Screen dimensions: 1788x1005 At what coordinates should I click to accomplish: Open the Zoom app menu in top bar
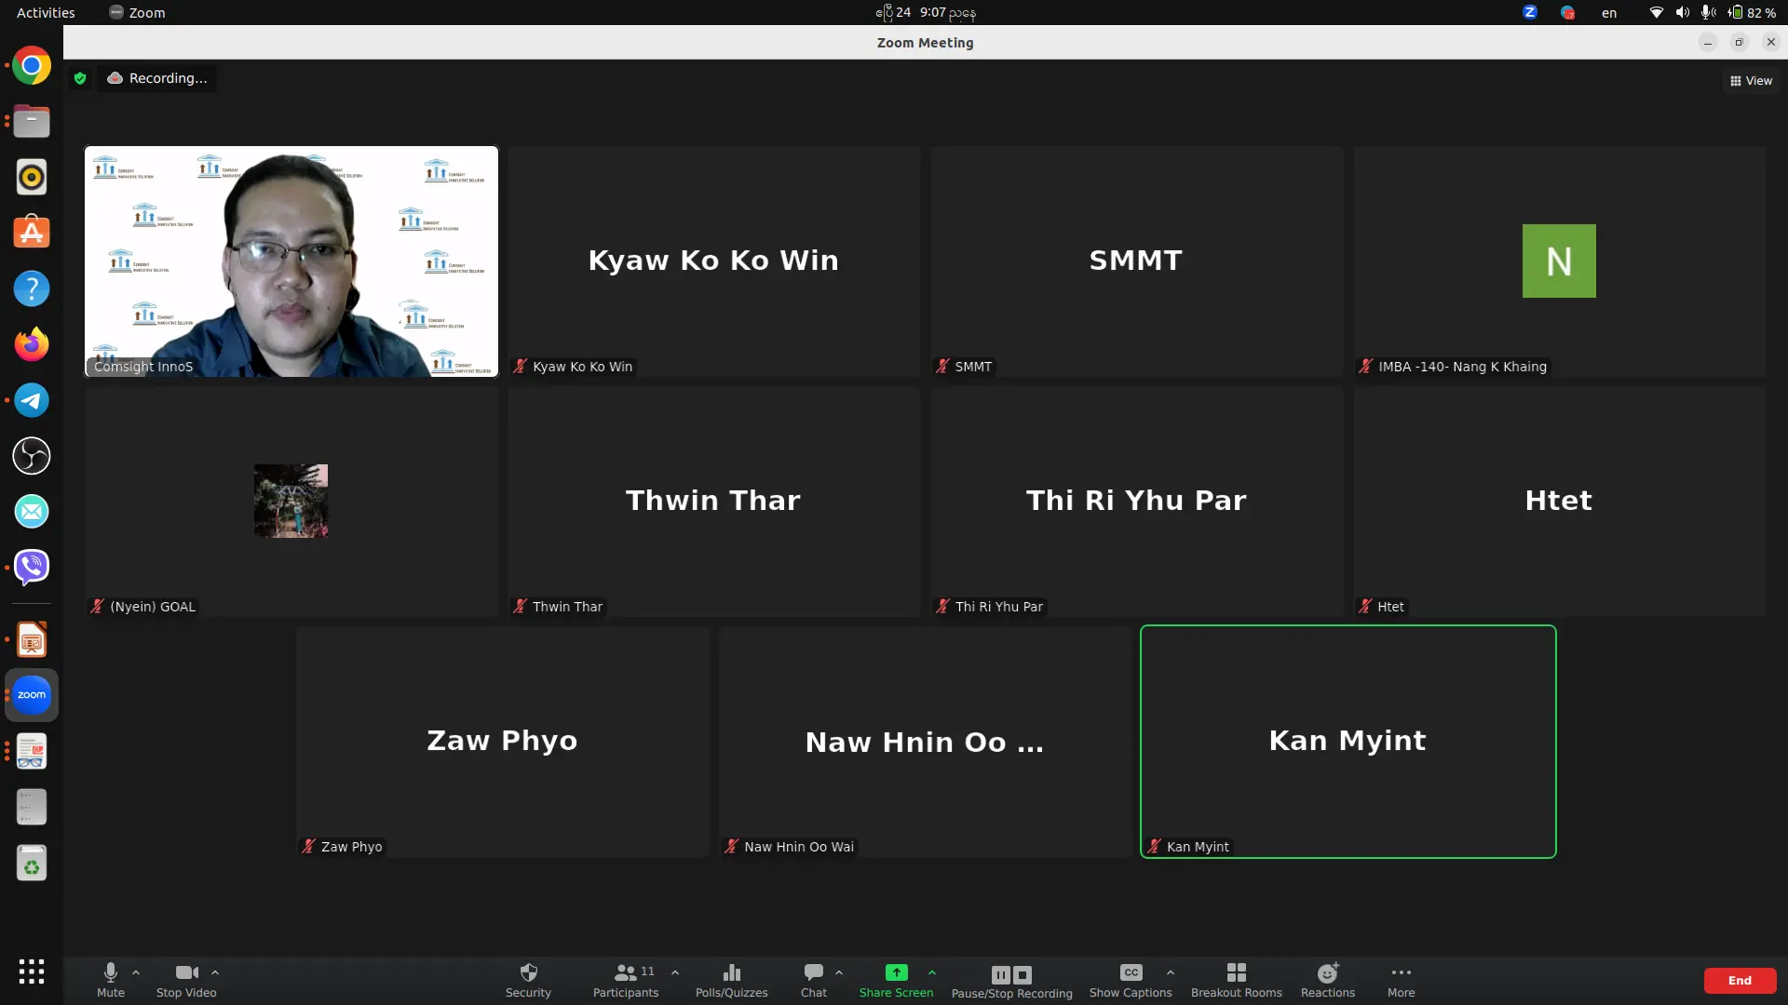pos(137,12)
